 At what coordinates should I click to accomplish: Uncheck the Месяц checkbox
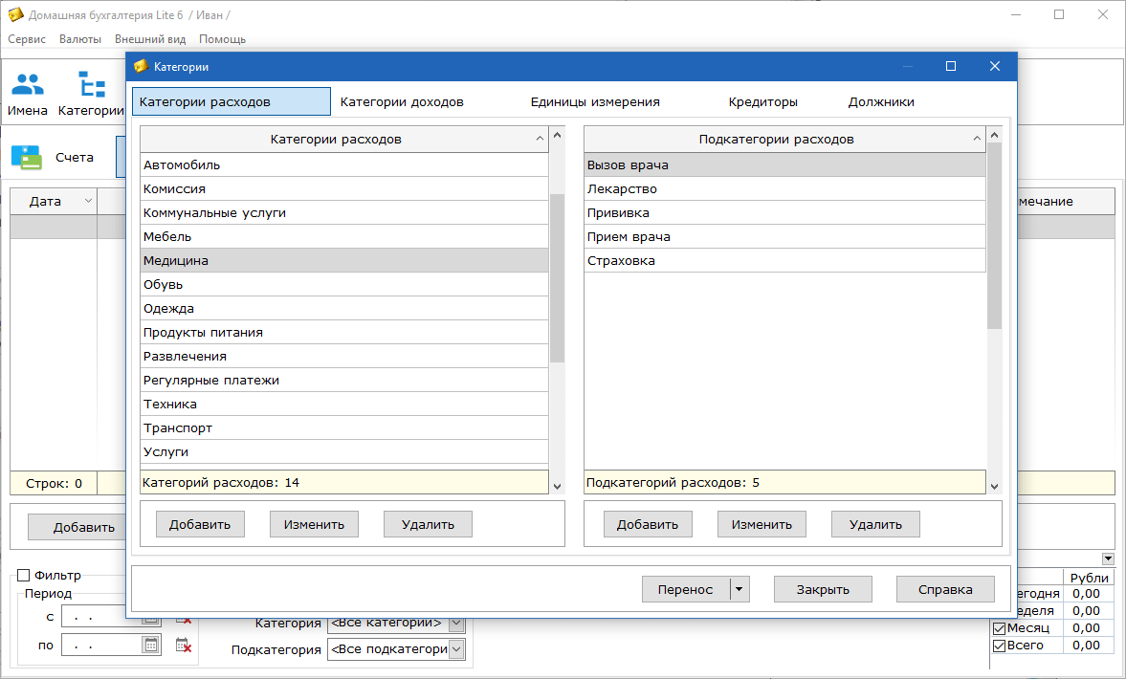(x=999, y=628)
